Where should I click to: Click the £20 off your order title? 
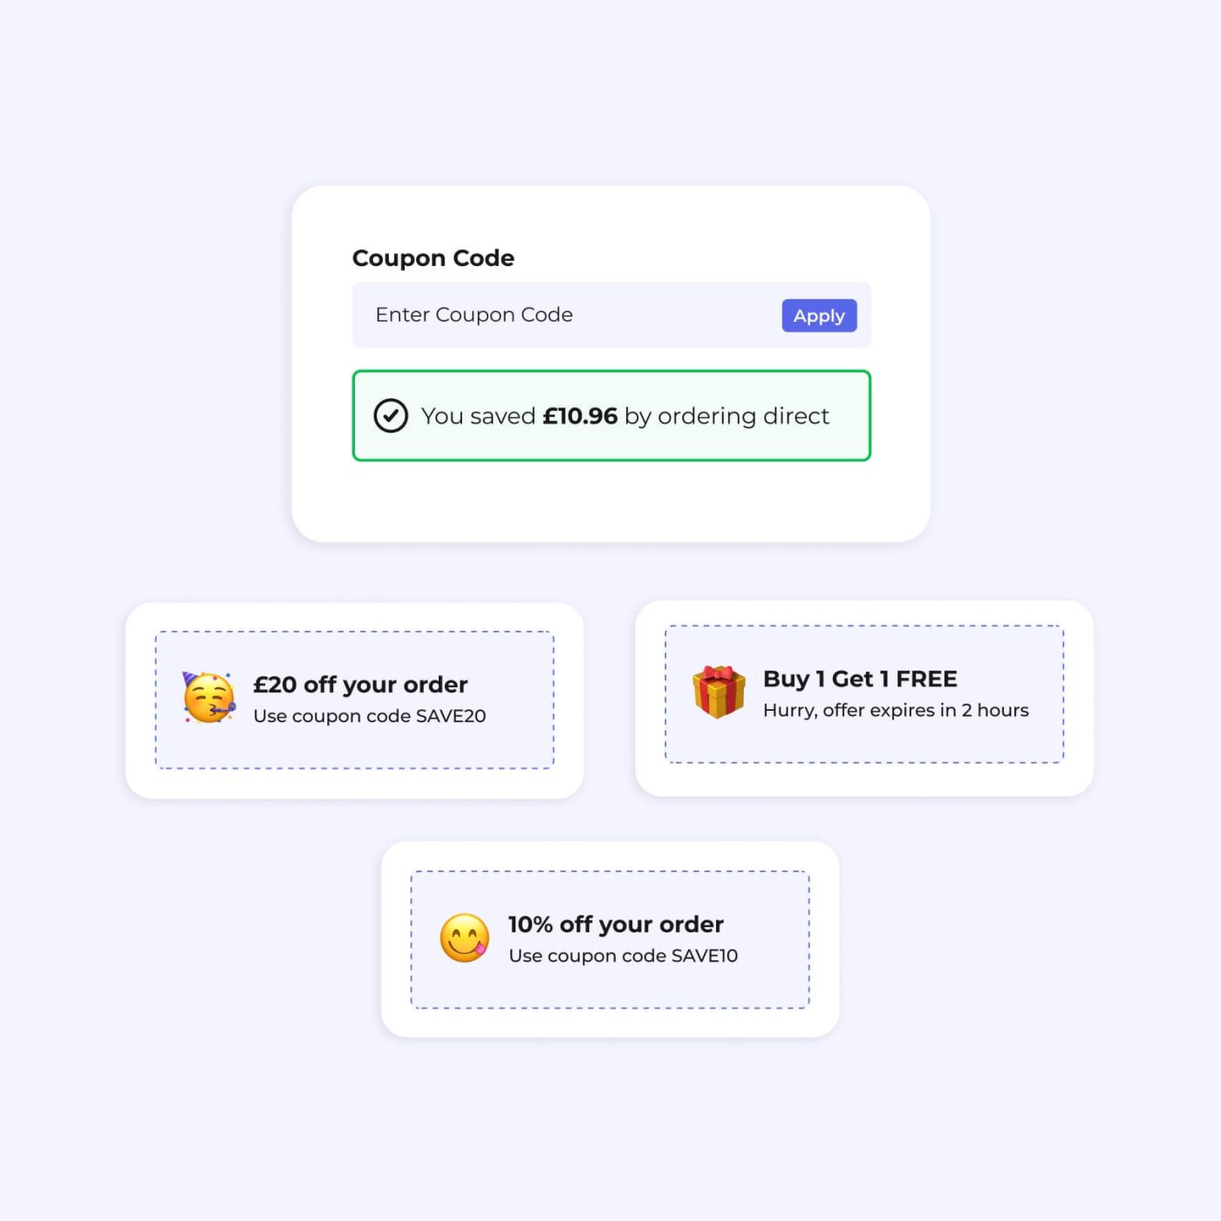coord(359,684)
